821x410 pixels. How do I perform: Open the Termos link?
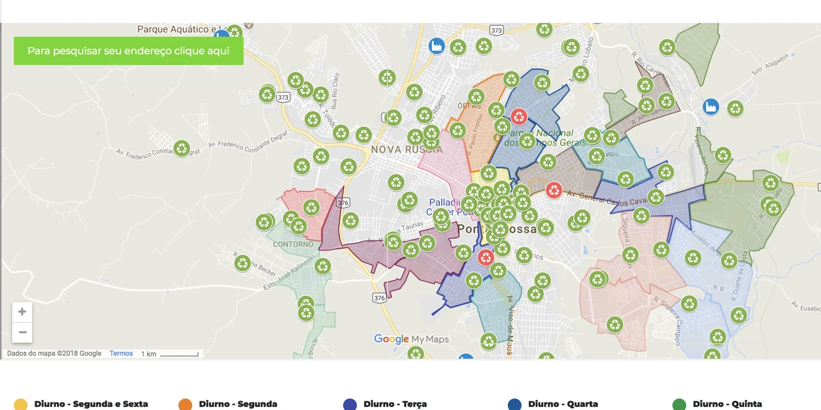tap(121, 354)
